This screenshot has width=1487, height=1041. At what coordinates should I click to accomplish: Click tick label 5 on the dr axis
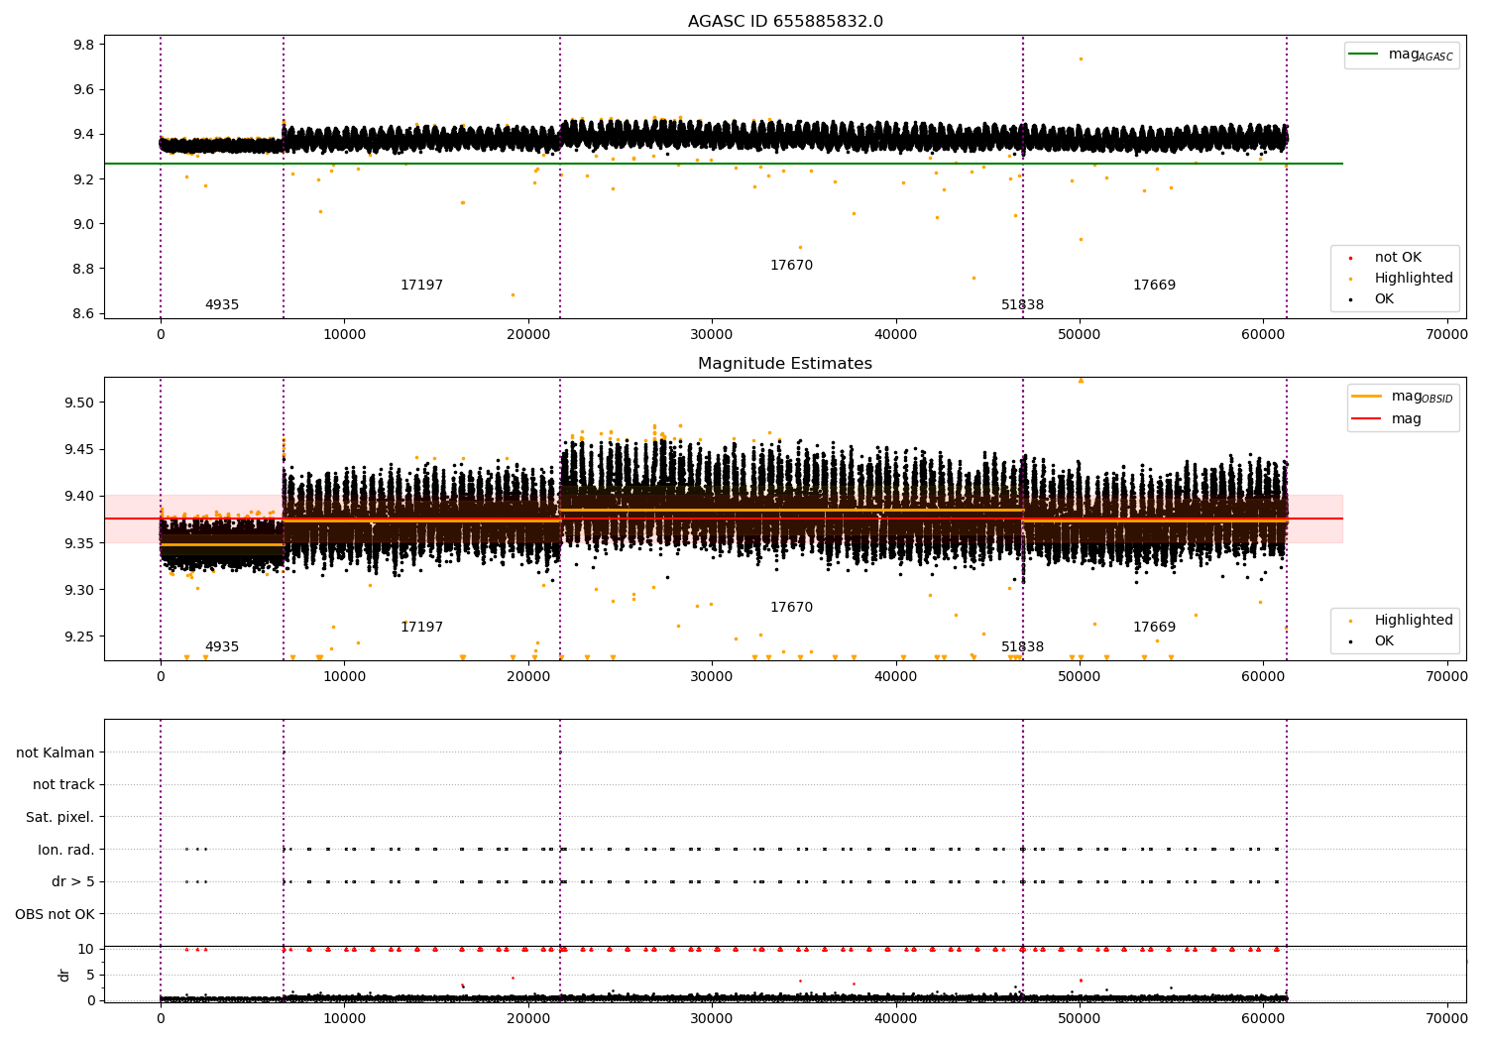[x=90, y=975]
